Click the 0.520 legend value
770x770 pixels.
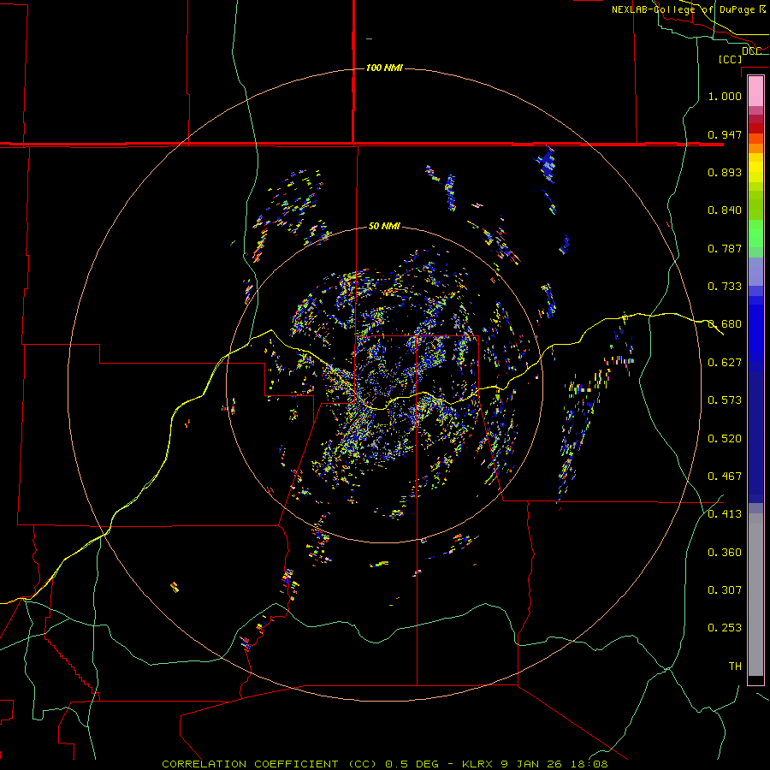(725, 439)
